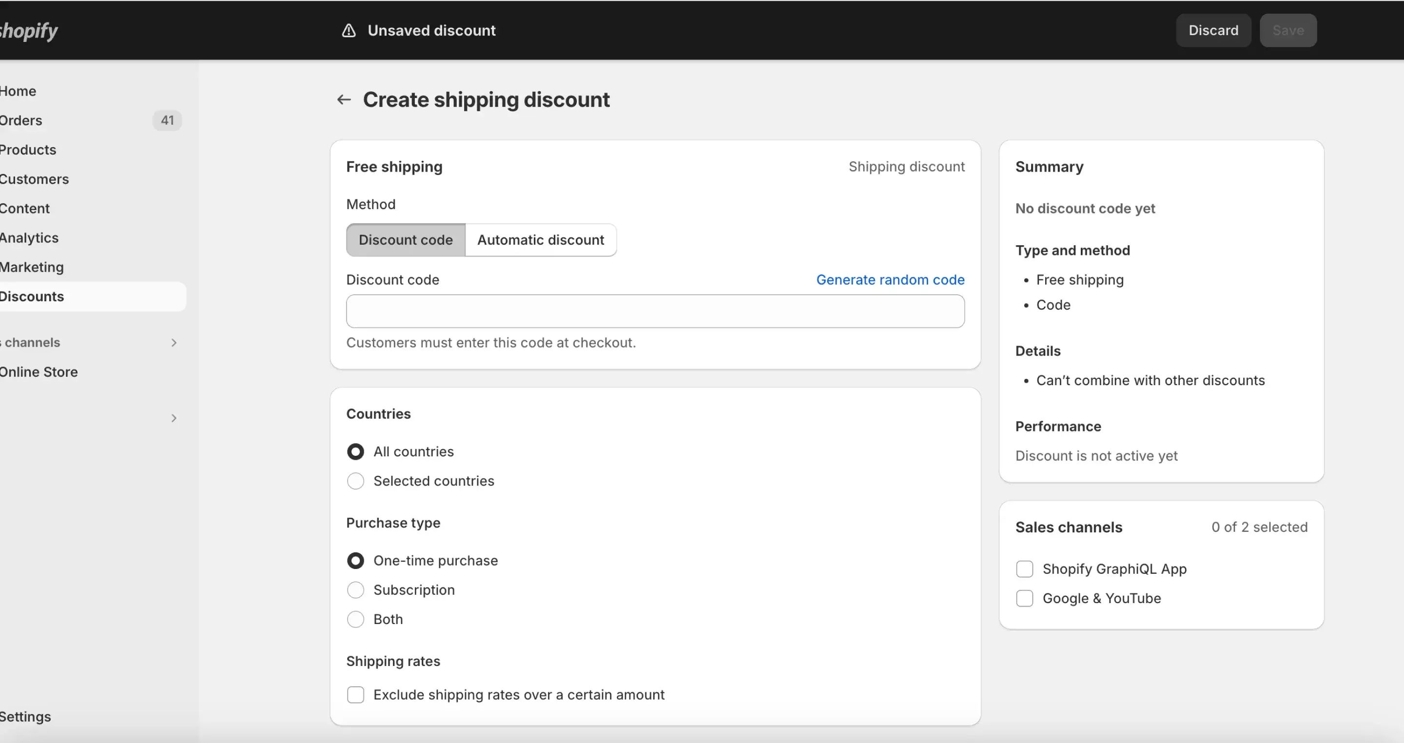Open Discounts in the sidebar

tap(93, 296)
